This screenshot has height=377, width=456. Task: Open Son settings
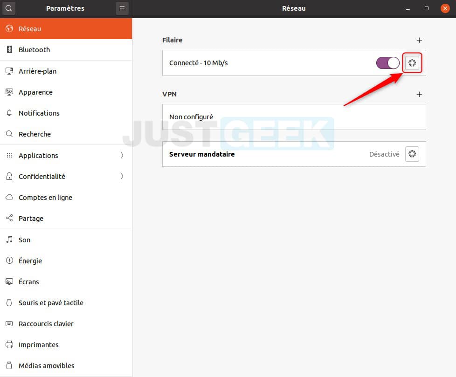pos(66,240)
